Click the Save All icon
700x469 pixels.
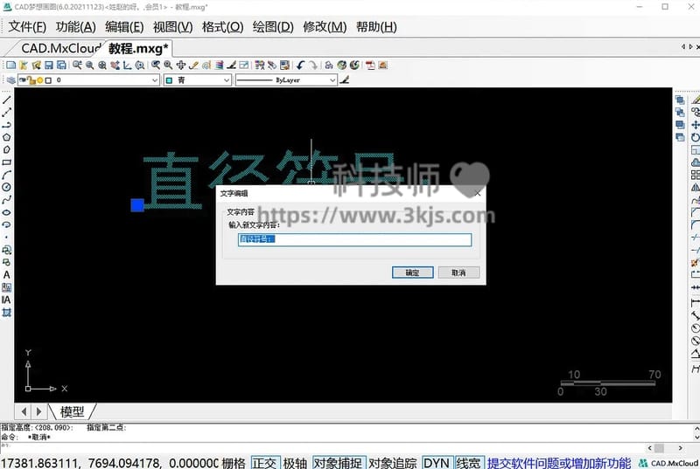(x=61, y=65)
